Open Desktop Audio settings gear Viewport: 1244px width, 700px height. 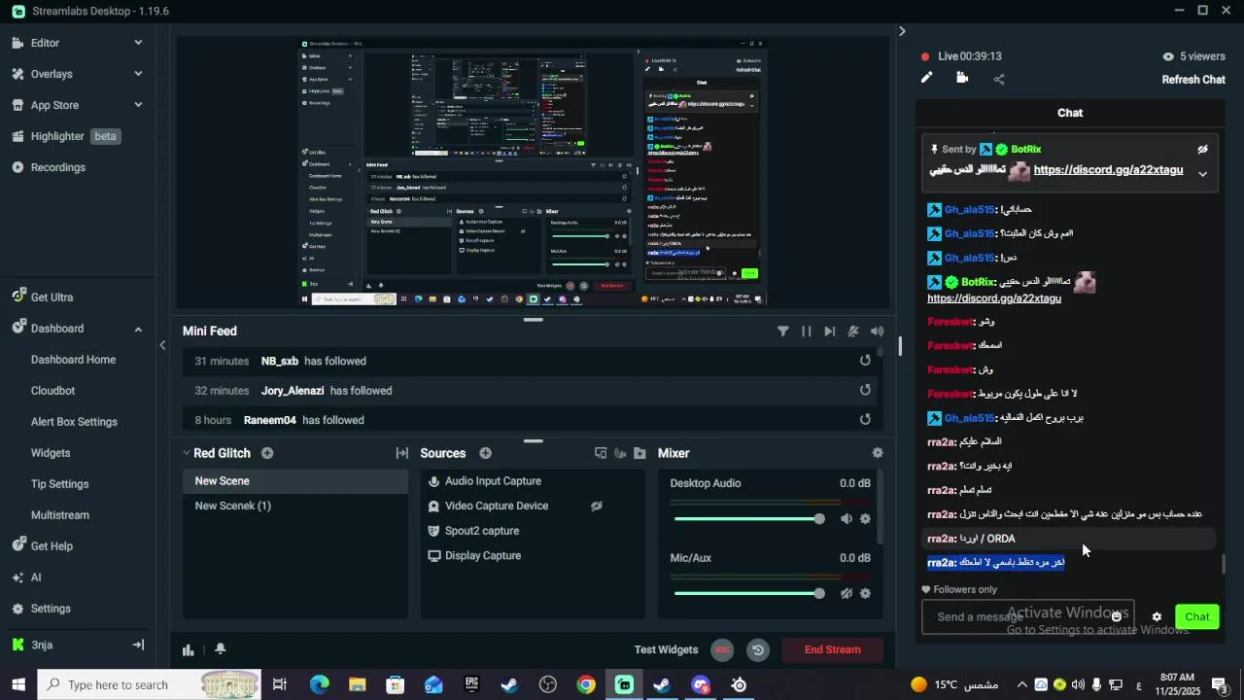click(x=865, y=519)
